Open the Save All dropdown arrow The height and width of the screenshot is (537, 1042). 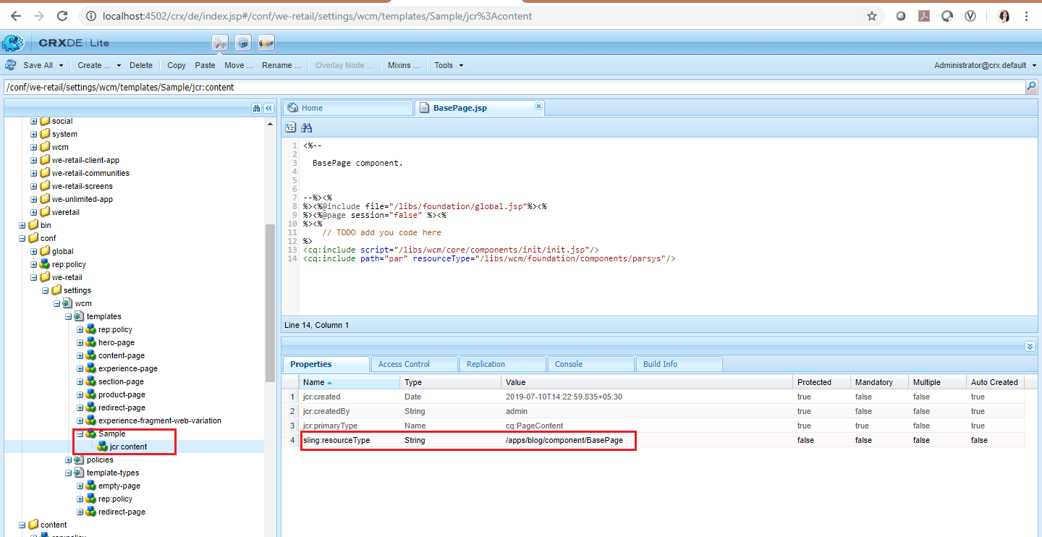tap(61, 66)
